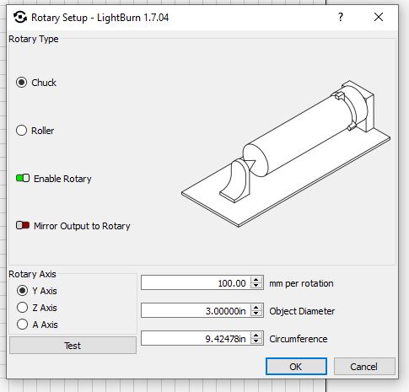Screen dimensions: 409x392
Task: Click the mm per rotation input field
Action: (196, 282)
